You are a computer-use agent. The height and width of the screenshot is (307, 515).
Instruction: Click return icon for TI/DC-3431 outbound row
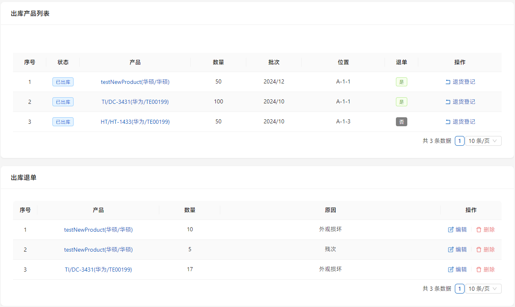(448, 102)
